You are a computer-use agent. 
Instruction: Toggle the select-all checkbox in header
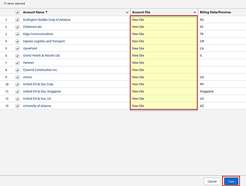point(17,12)
